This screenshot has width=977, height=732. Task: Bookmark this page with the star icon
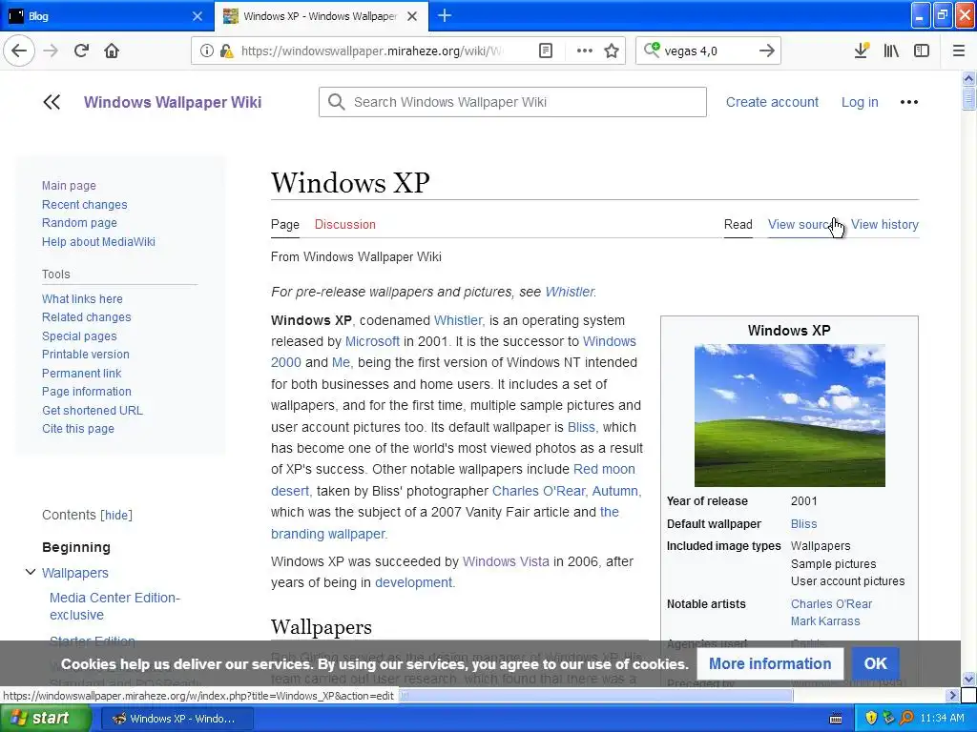pyautogui.click(x=612, y=51)
